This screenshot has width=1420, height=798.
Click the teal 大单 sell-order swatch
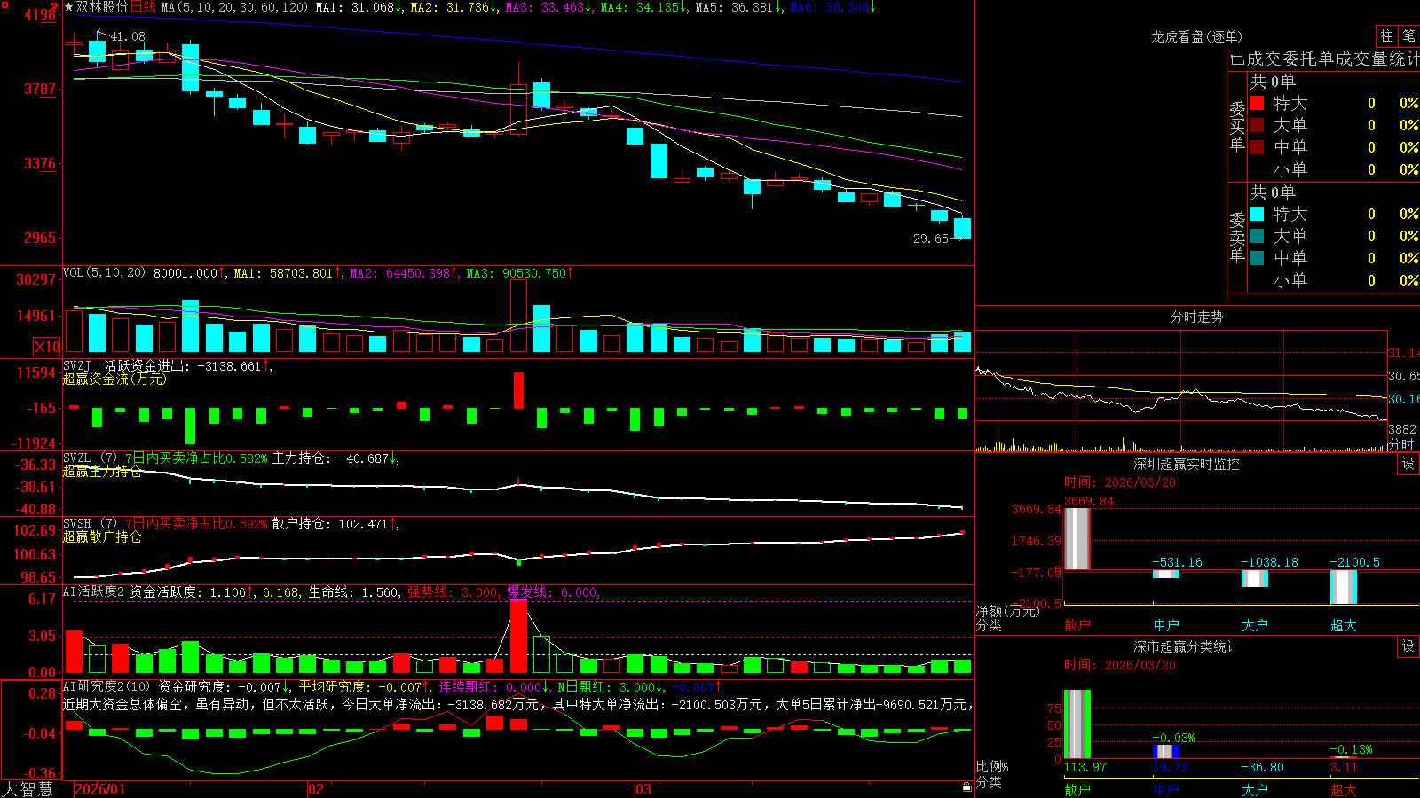[1257, 236]
